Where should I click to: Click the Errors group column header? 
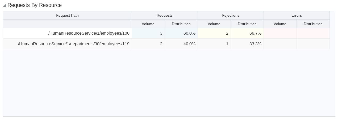pyautogui.click(x=297, y=15)
